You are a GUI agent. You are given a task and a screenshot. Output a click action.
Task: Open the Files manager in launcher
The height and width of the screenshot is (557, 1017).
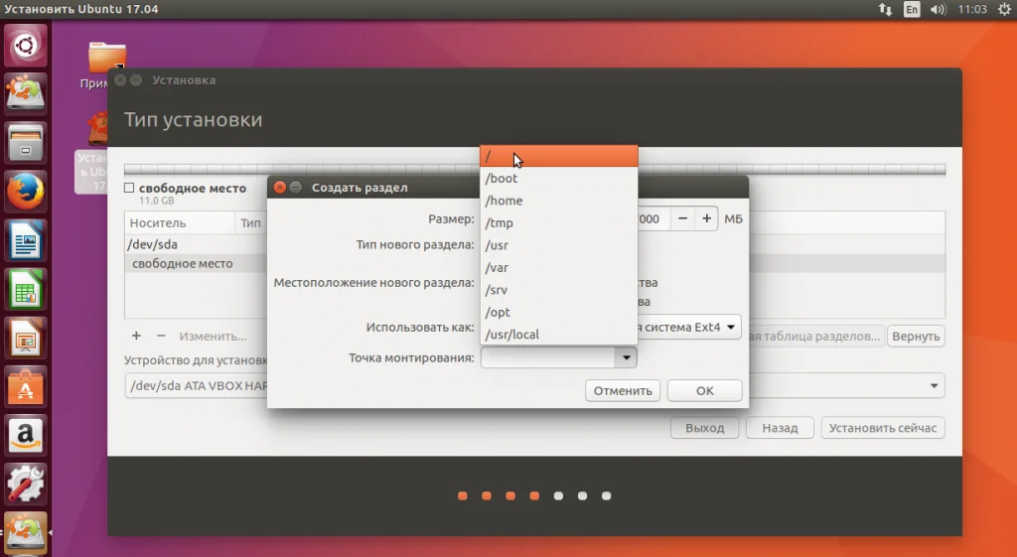point(25,143)
